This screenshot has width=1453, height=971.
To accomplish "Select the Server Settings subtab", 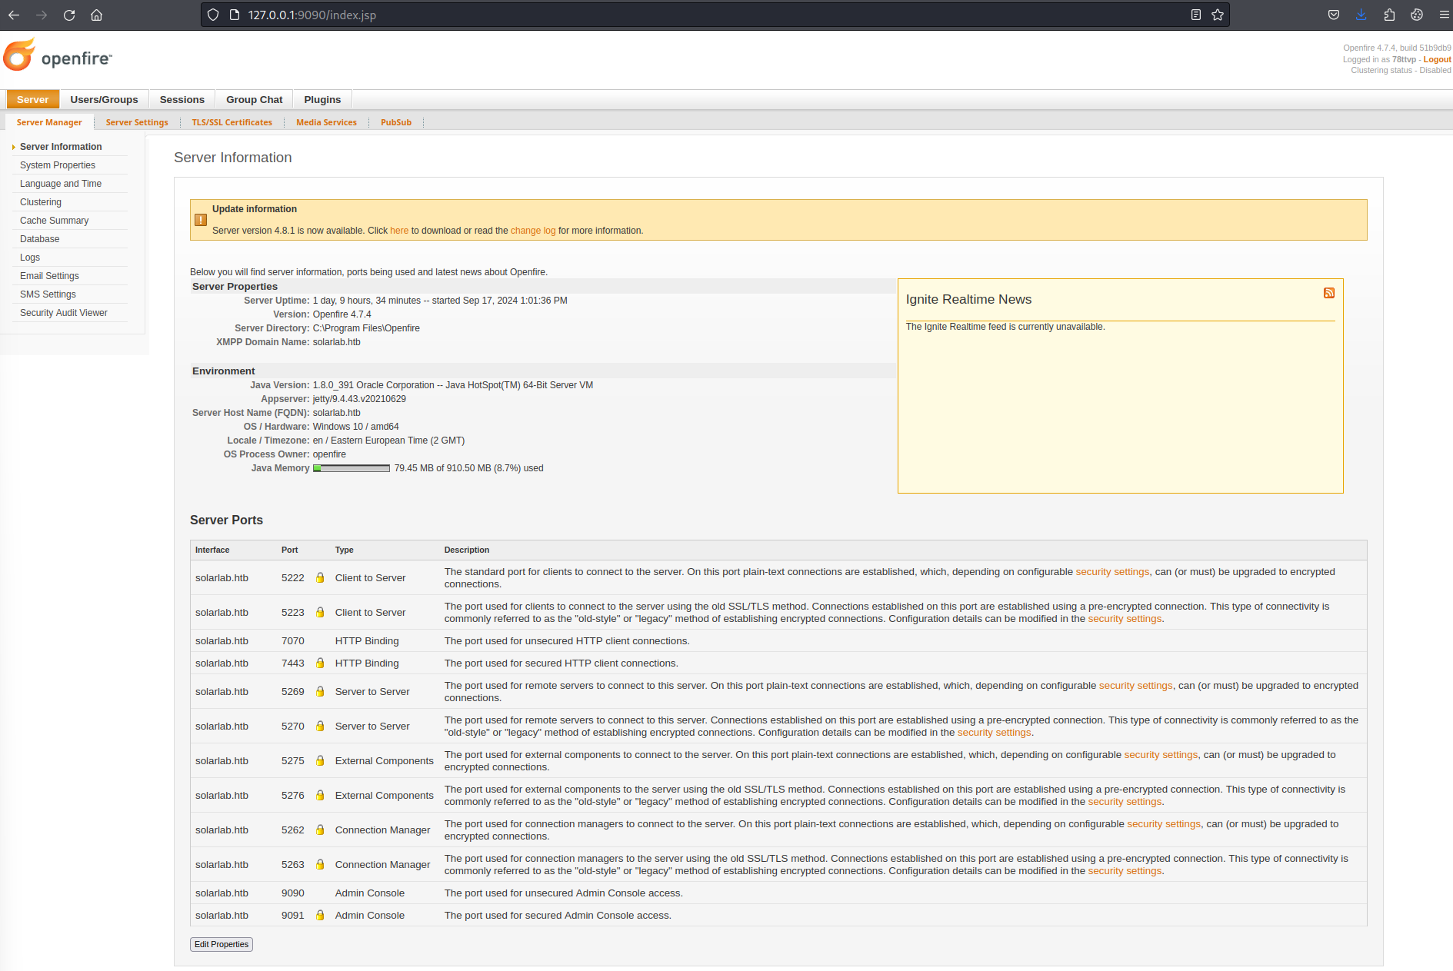I will tap(137, 122).
